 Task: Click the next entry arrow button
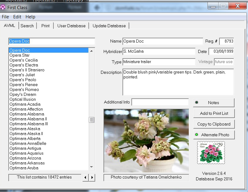click(92, 178)
